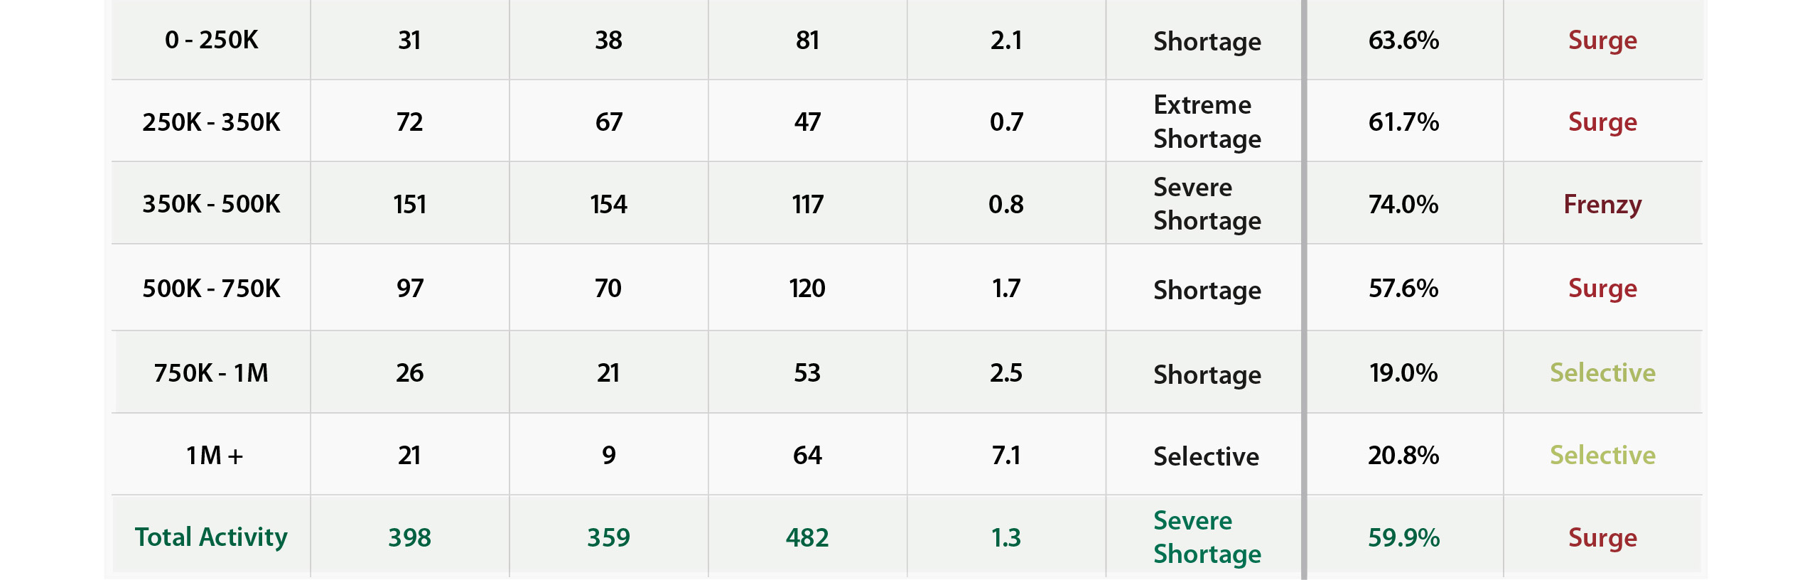Select the 0.7 value in 250K - 350K row
The image size is (1812, 580).
tap(1006, 122)
